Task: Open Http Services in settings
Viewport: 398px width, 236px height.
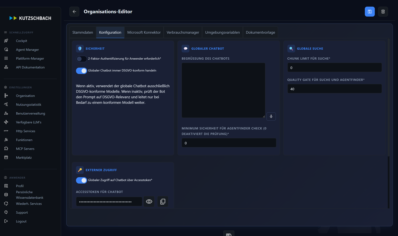Action: [25, 131]
